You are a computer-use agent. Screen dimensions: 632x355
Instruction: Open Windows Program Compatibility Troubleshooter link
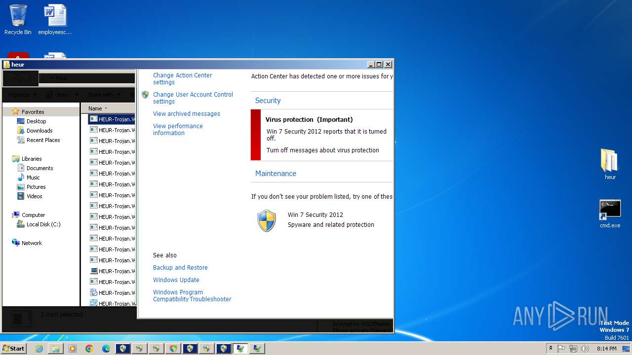(x=192, y=296)
